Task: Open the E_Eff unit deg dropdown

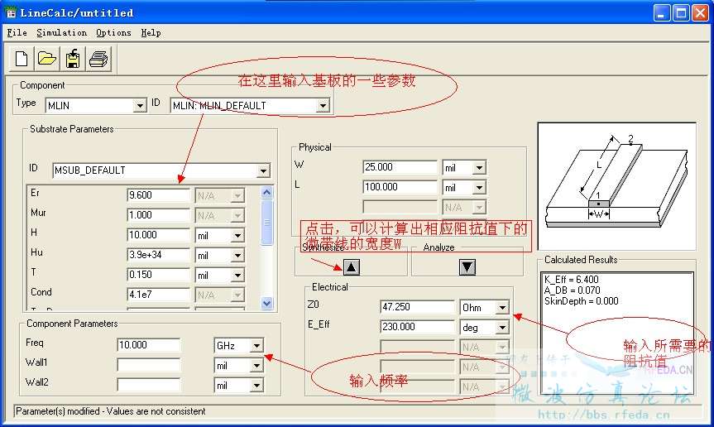Action: 502,328
